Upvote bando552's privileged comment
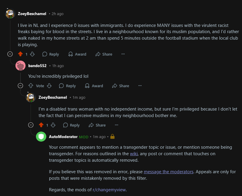Screen dimensions: 242x196 (31, 86)
